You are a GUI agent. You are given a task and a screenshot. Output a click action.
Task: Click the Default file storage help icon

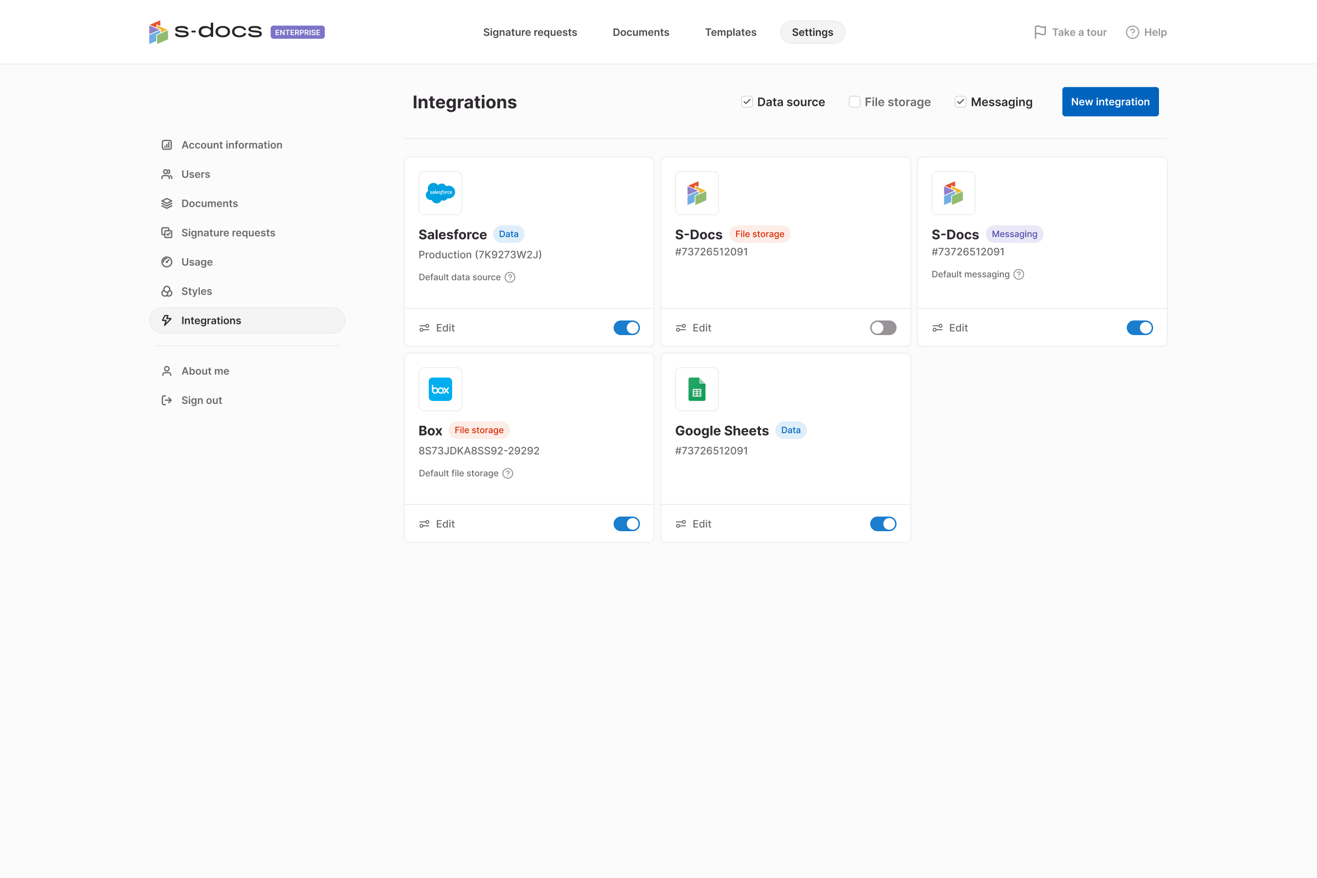pyautogui.click(x=507, y=473)
